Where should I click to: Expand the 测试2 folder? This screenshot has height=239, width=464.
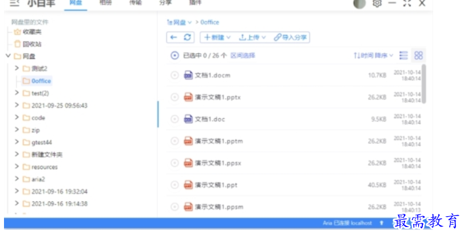(17, 68)
